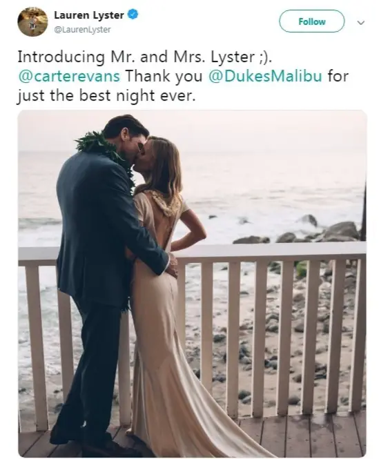Click the bride's dress train in the photo
This screenshot has height=459, width=379.
[188, 410]
